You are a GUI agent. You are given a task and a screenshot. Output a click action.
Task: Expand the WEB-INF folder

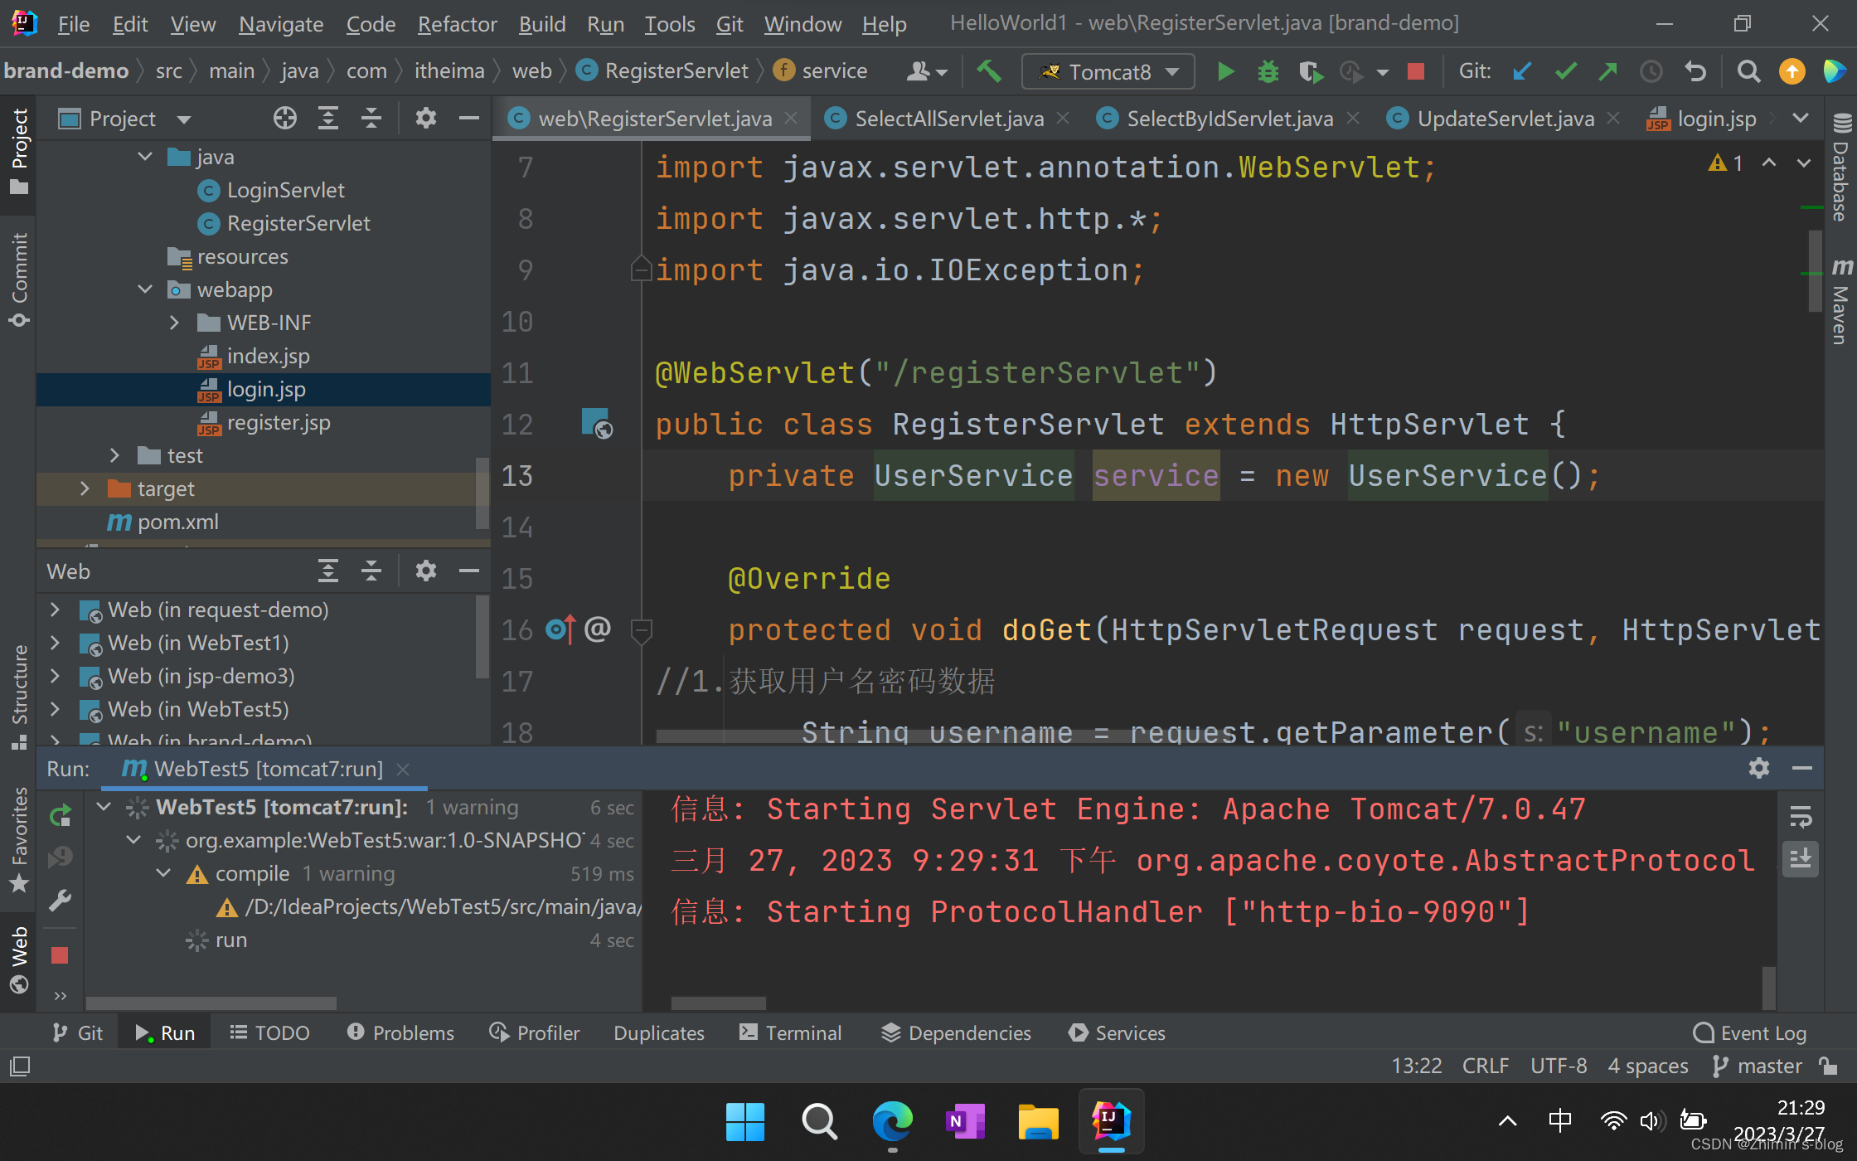point(174,323)
